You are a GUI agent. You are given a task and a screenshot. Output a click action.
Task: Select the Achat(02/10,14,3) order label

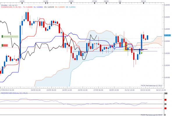point(10,36)
